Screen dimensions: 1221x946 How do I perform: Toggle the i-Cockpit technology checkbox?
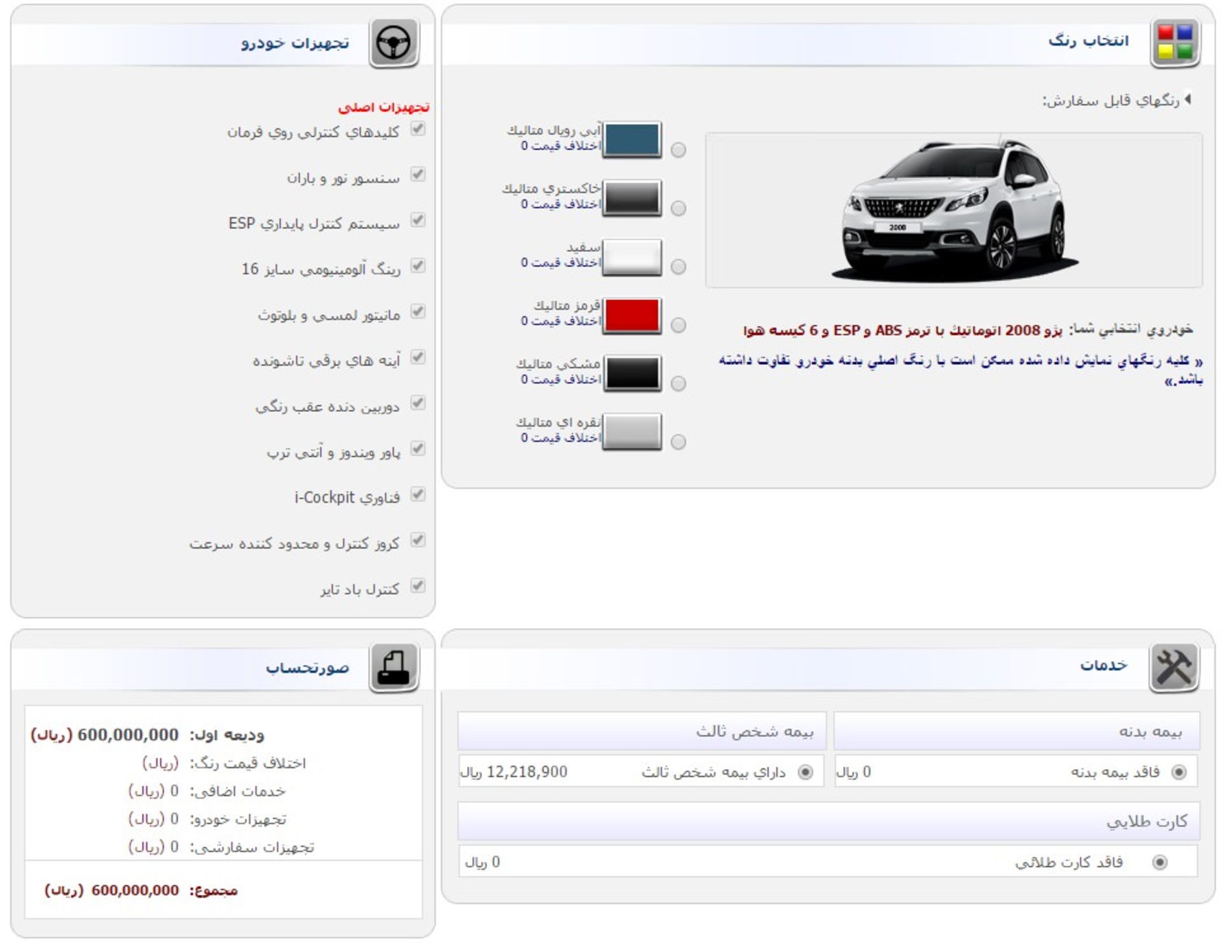418,495
